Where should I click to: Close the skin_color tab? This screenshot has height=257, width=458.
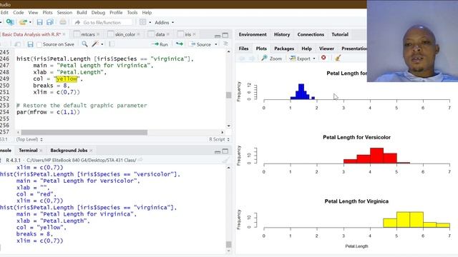tap(138, 34)
